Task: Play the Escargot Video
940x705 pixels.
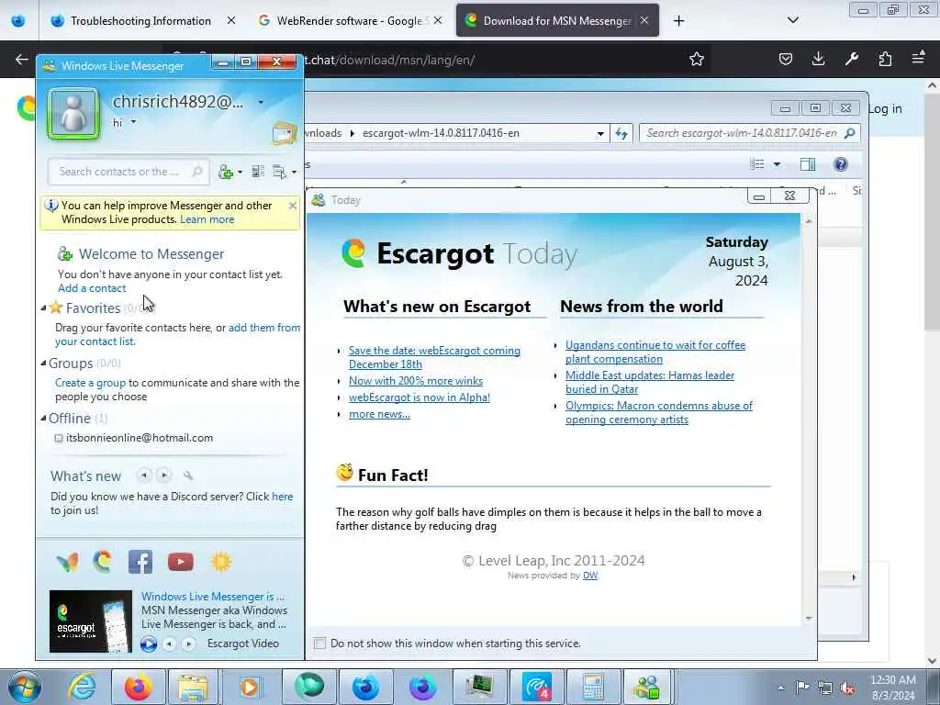Action: [149, 643]
